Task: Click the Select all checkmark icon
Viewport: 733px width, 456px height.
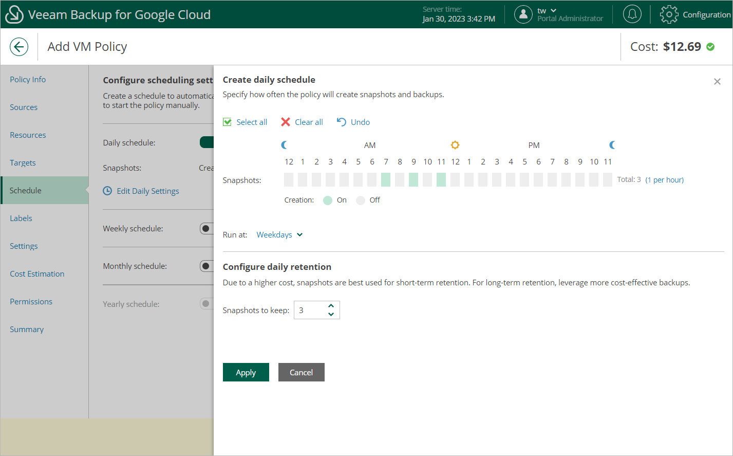Action: 227,122
